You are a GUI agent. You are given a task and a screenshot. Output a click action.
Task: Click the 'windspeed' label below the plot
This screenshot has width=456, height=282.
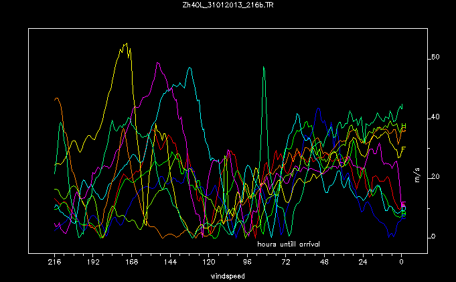tap(228, 275)
